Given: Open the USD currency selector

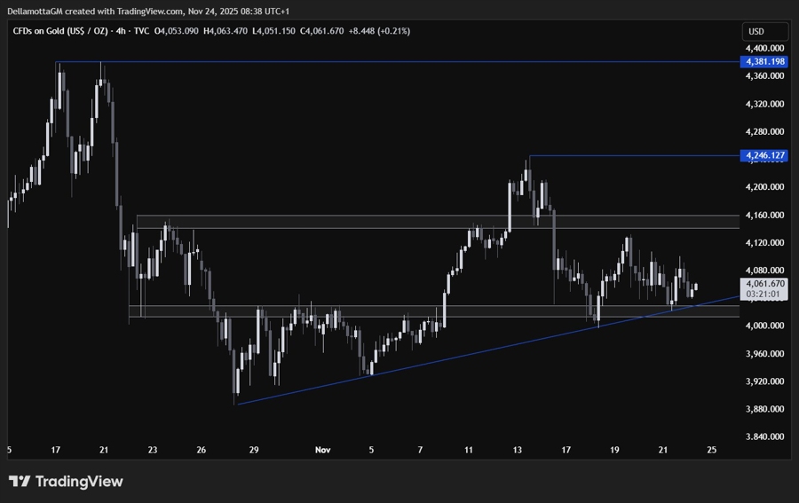Looking at the screenshot, I should coord(756,31).
